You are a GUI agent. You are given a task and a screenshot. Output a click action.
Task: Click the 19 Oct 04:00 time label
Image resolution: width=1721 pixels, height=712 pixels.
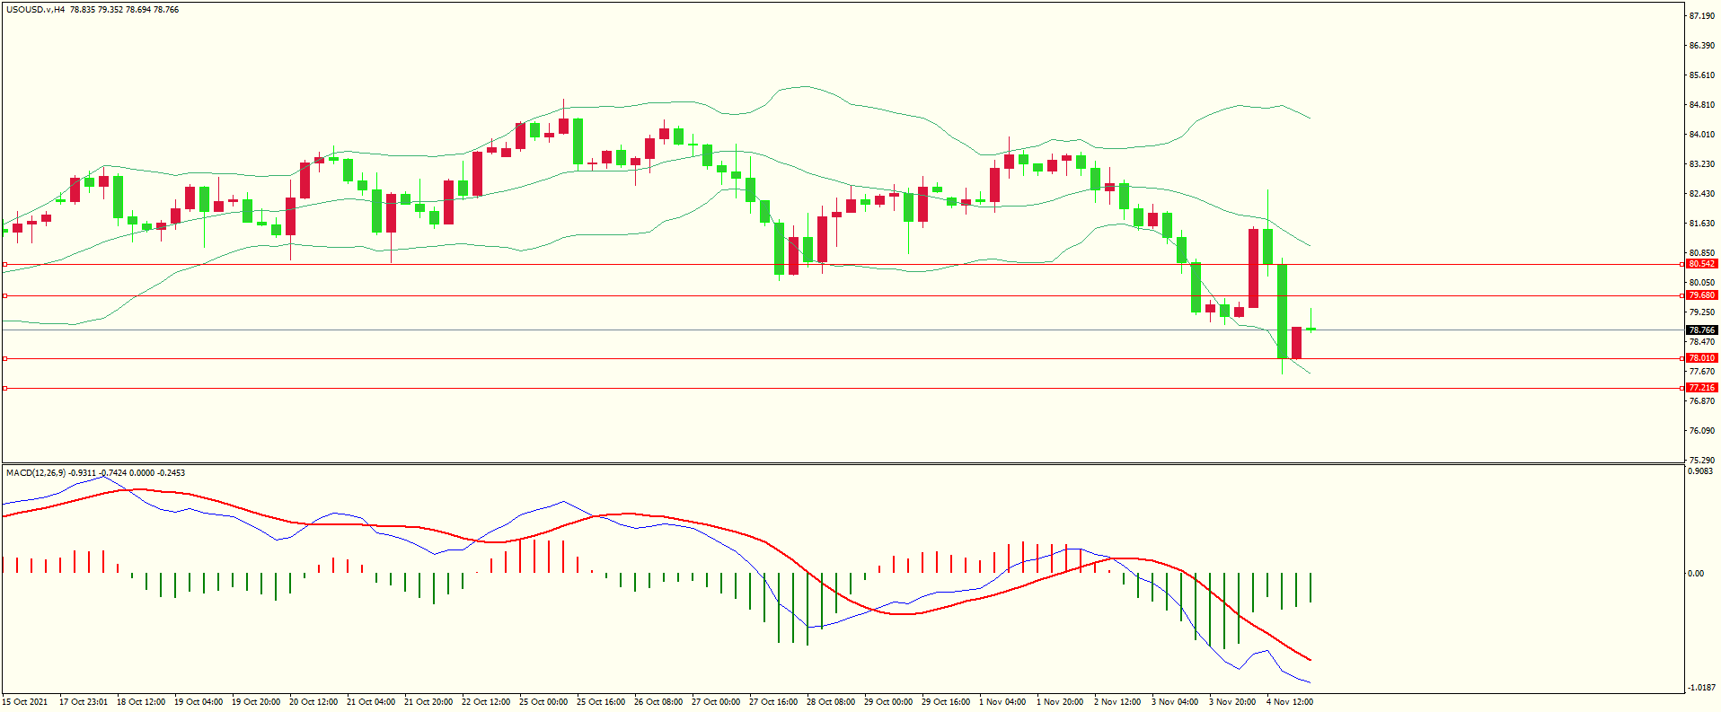(x=199, y=702)
